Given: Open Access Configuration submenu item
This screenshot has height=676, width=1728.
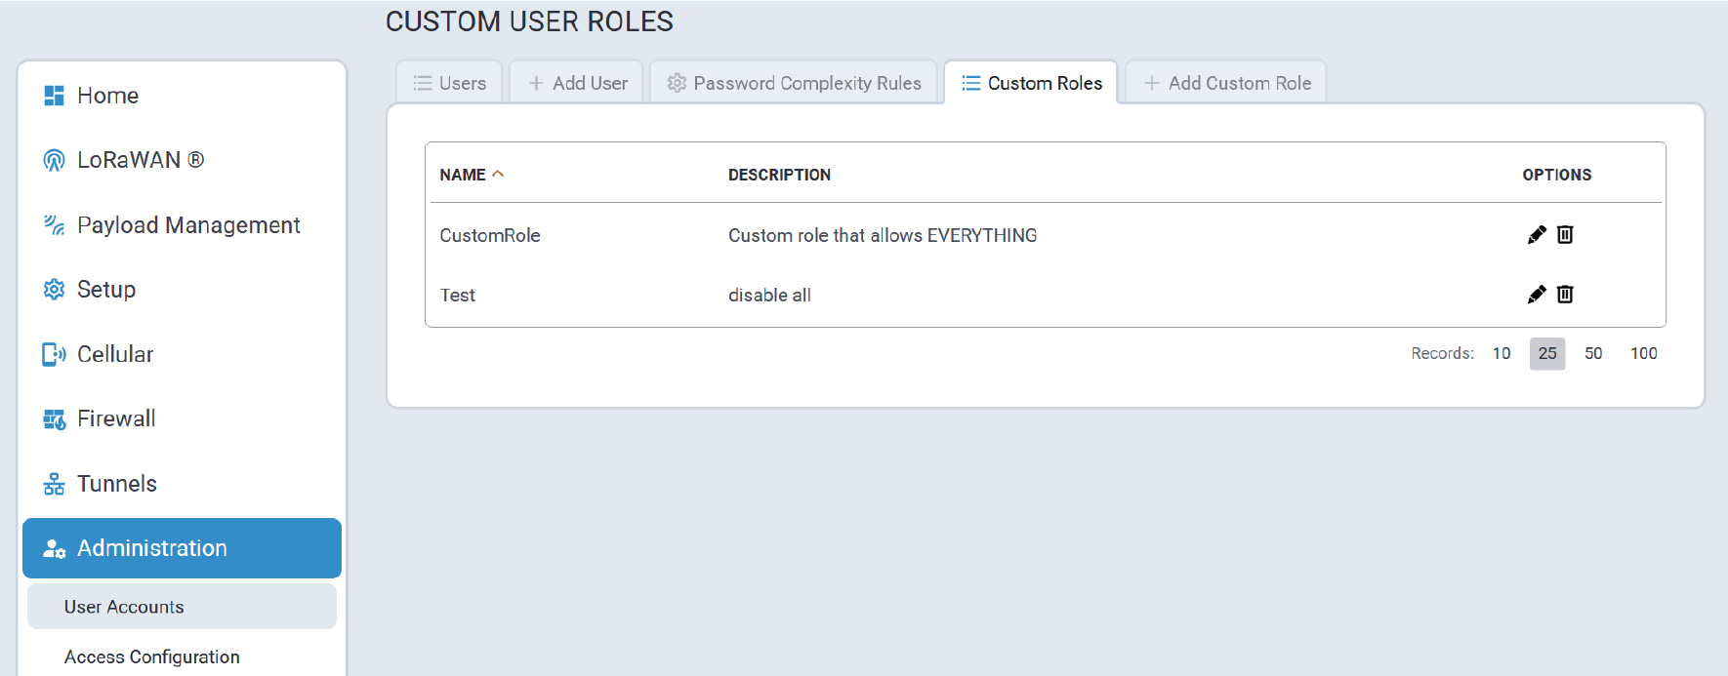Looking at the screenshot, I should point(151,656).
